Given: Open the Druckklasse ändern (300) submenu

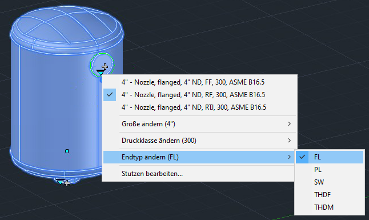Looking at the screenshot, I should 200,141.
